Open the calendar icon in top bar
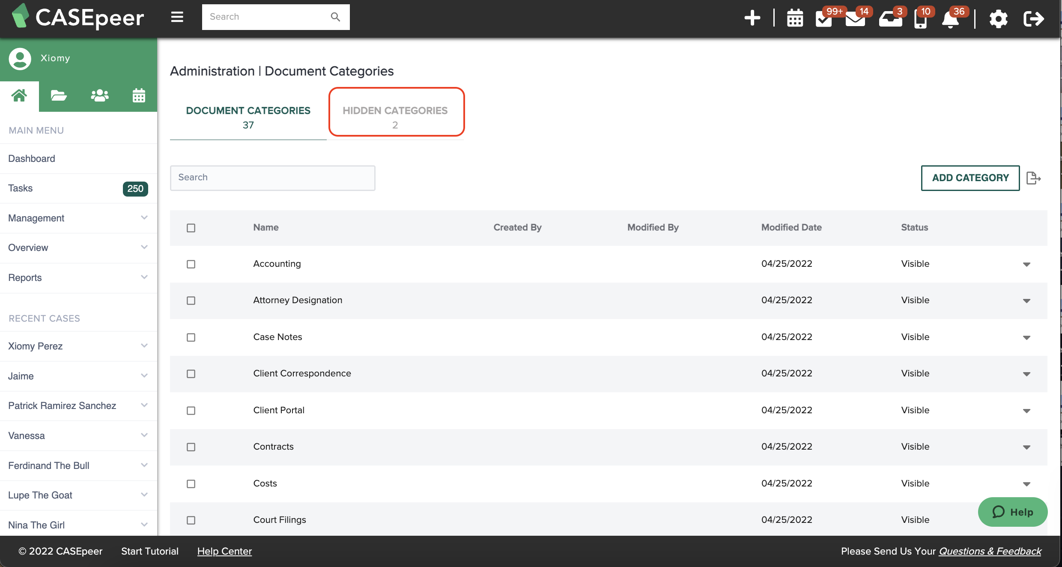Image resolution: width=1062 pixels, height=567 pixels. click(795, 18)
